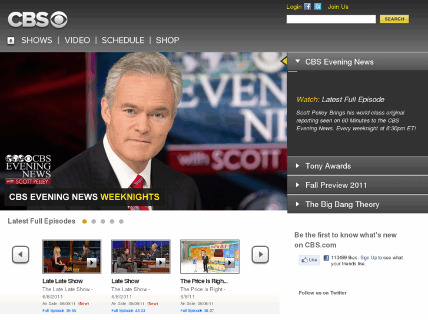Open Late Show title link
The width and height of the screenshot is (428, 320).
pyautogui.click(x=125, y=281)
